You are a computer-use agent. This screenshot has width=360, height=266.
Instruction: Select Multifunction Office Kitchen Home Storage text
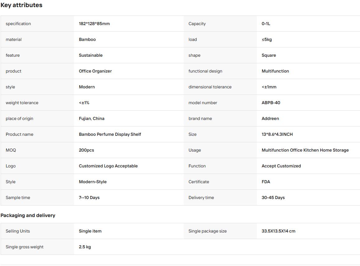(x=305, y=150)
